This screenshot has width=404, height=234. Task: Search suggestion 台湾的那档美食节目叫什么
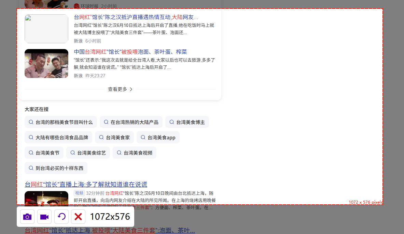click(61, 122)
